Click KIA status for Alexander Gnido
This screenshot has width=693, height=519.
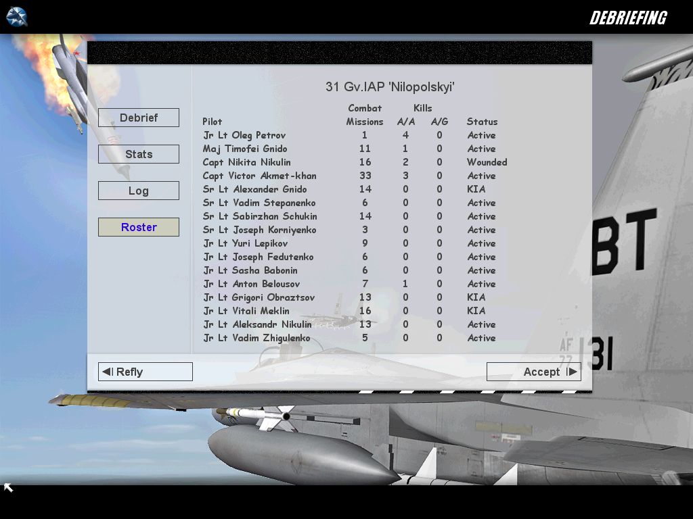pos(476,189)
